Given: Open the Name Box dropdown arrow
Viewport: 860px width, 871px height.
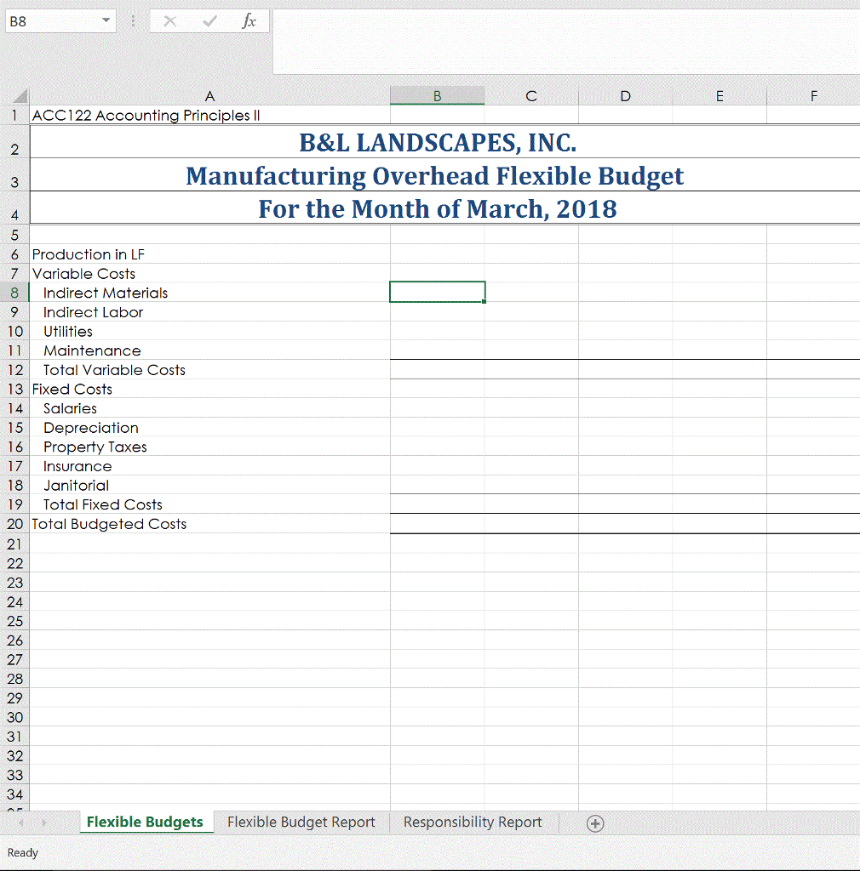Looking at the screenshot, I should (106, 21).
